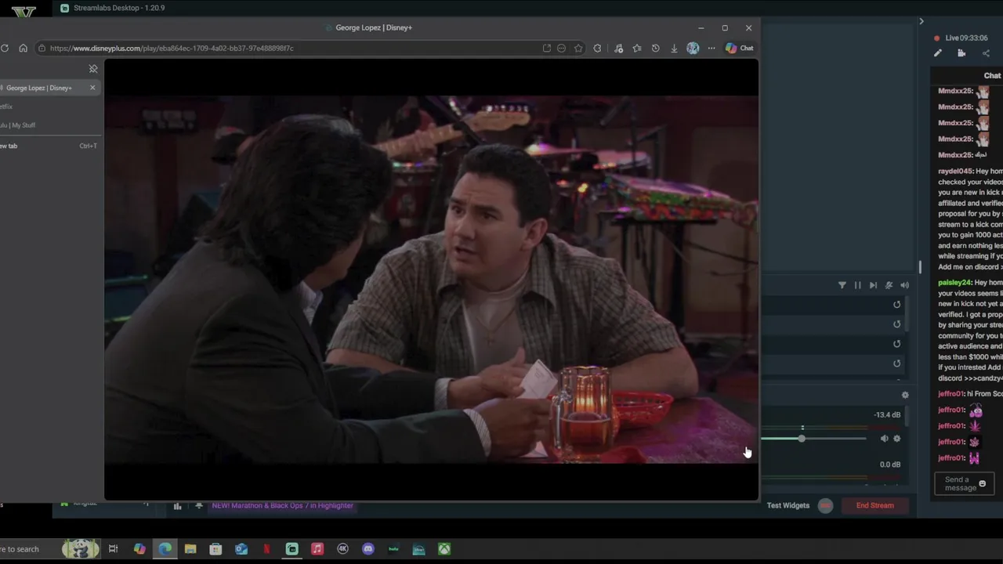Click the browser refresh icon
The width and height of the screenshot is (1003, 564).
click(x=5, y=49)
